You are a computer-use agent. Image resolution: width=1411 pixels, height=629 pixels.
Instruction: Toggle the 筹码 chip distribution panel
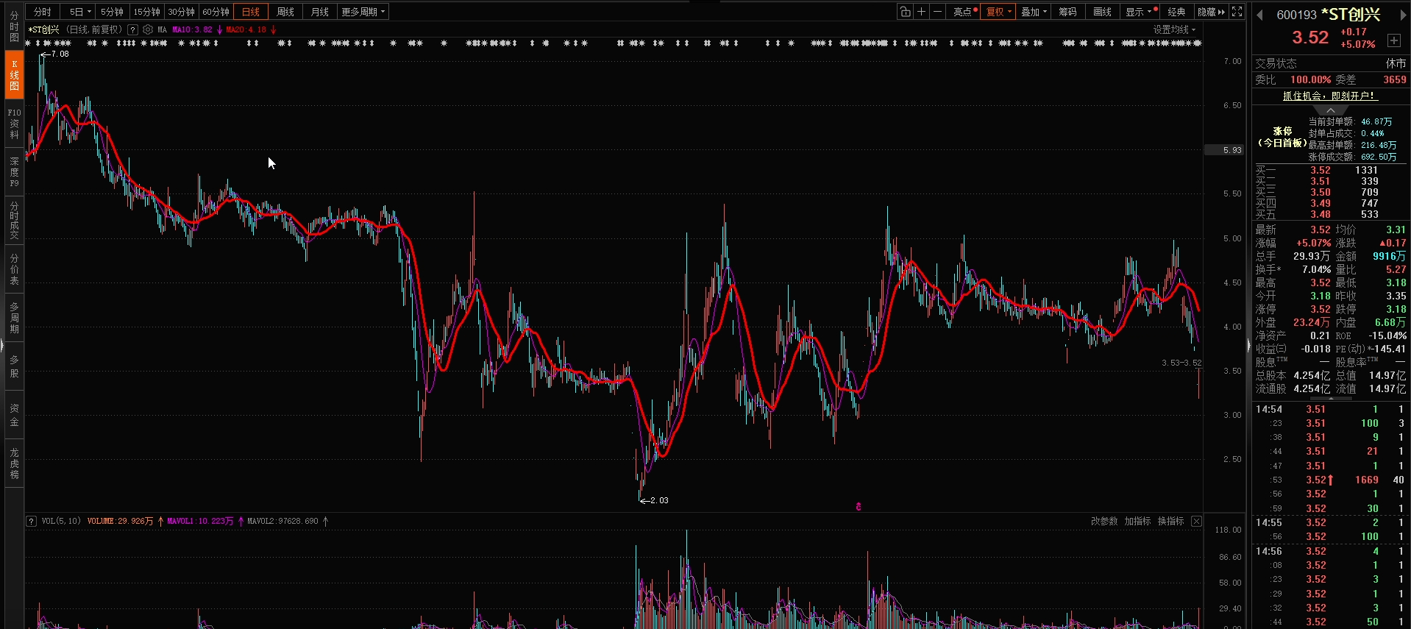click(x=1067, y=12)
